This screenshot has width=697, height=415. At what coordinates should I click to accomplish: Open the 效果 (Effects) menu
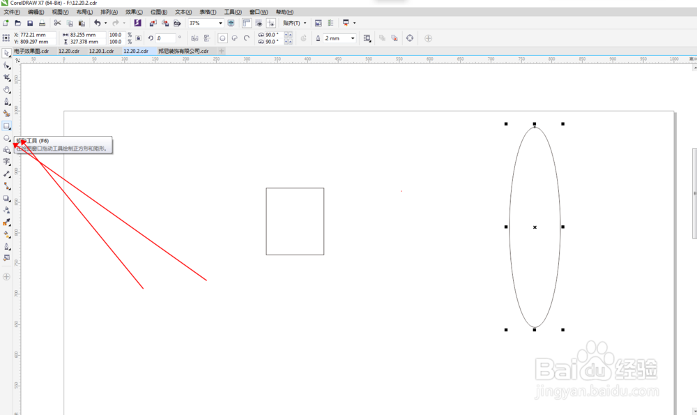134,12
